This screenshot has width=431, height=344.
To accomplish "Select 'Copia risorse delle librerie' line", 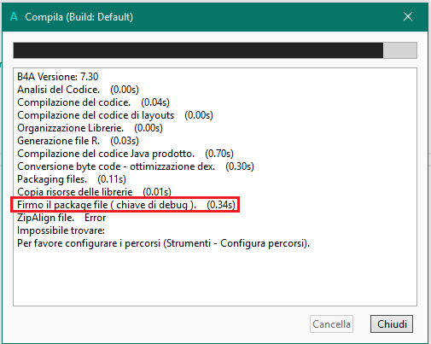I will [x=94, y=192].
